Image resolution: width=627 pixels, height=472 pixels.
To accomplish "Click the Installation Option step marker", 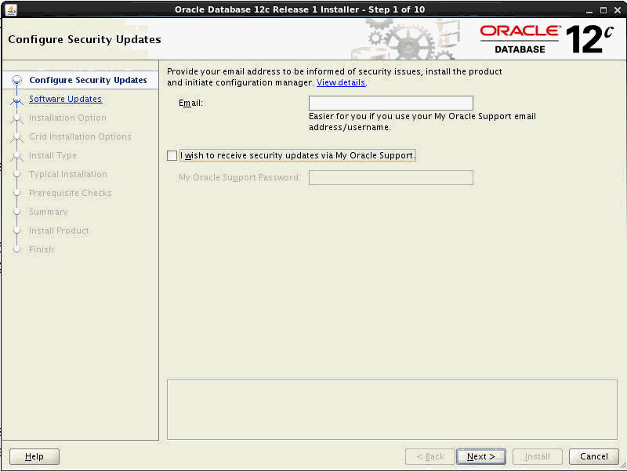I will [x=17, y=118].
